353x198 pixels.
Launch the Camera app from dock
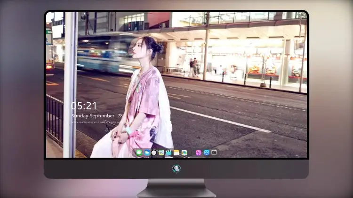(214, 152)
